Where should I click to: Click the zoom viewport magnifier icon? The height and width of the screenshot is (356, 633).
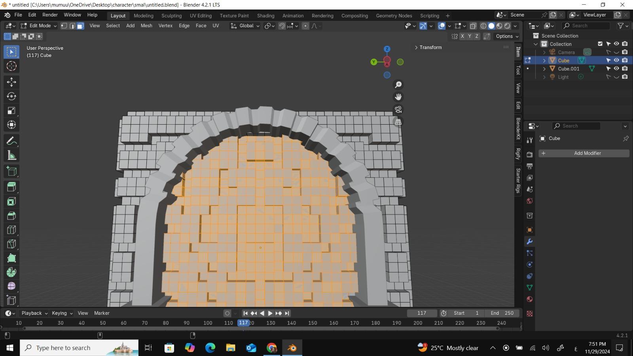pyautogui.click(x=398, y=85)
